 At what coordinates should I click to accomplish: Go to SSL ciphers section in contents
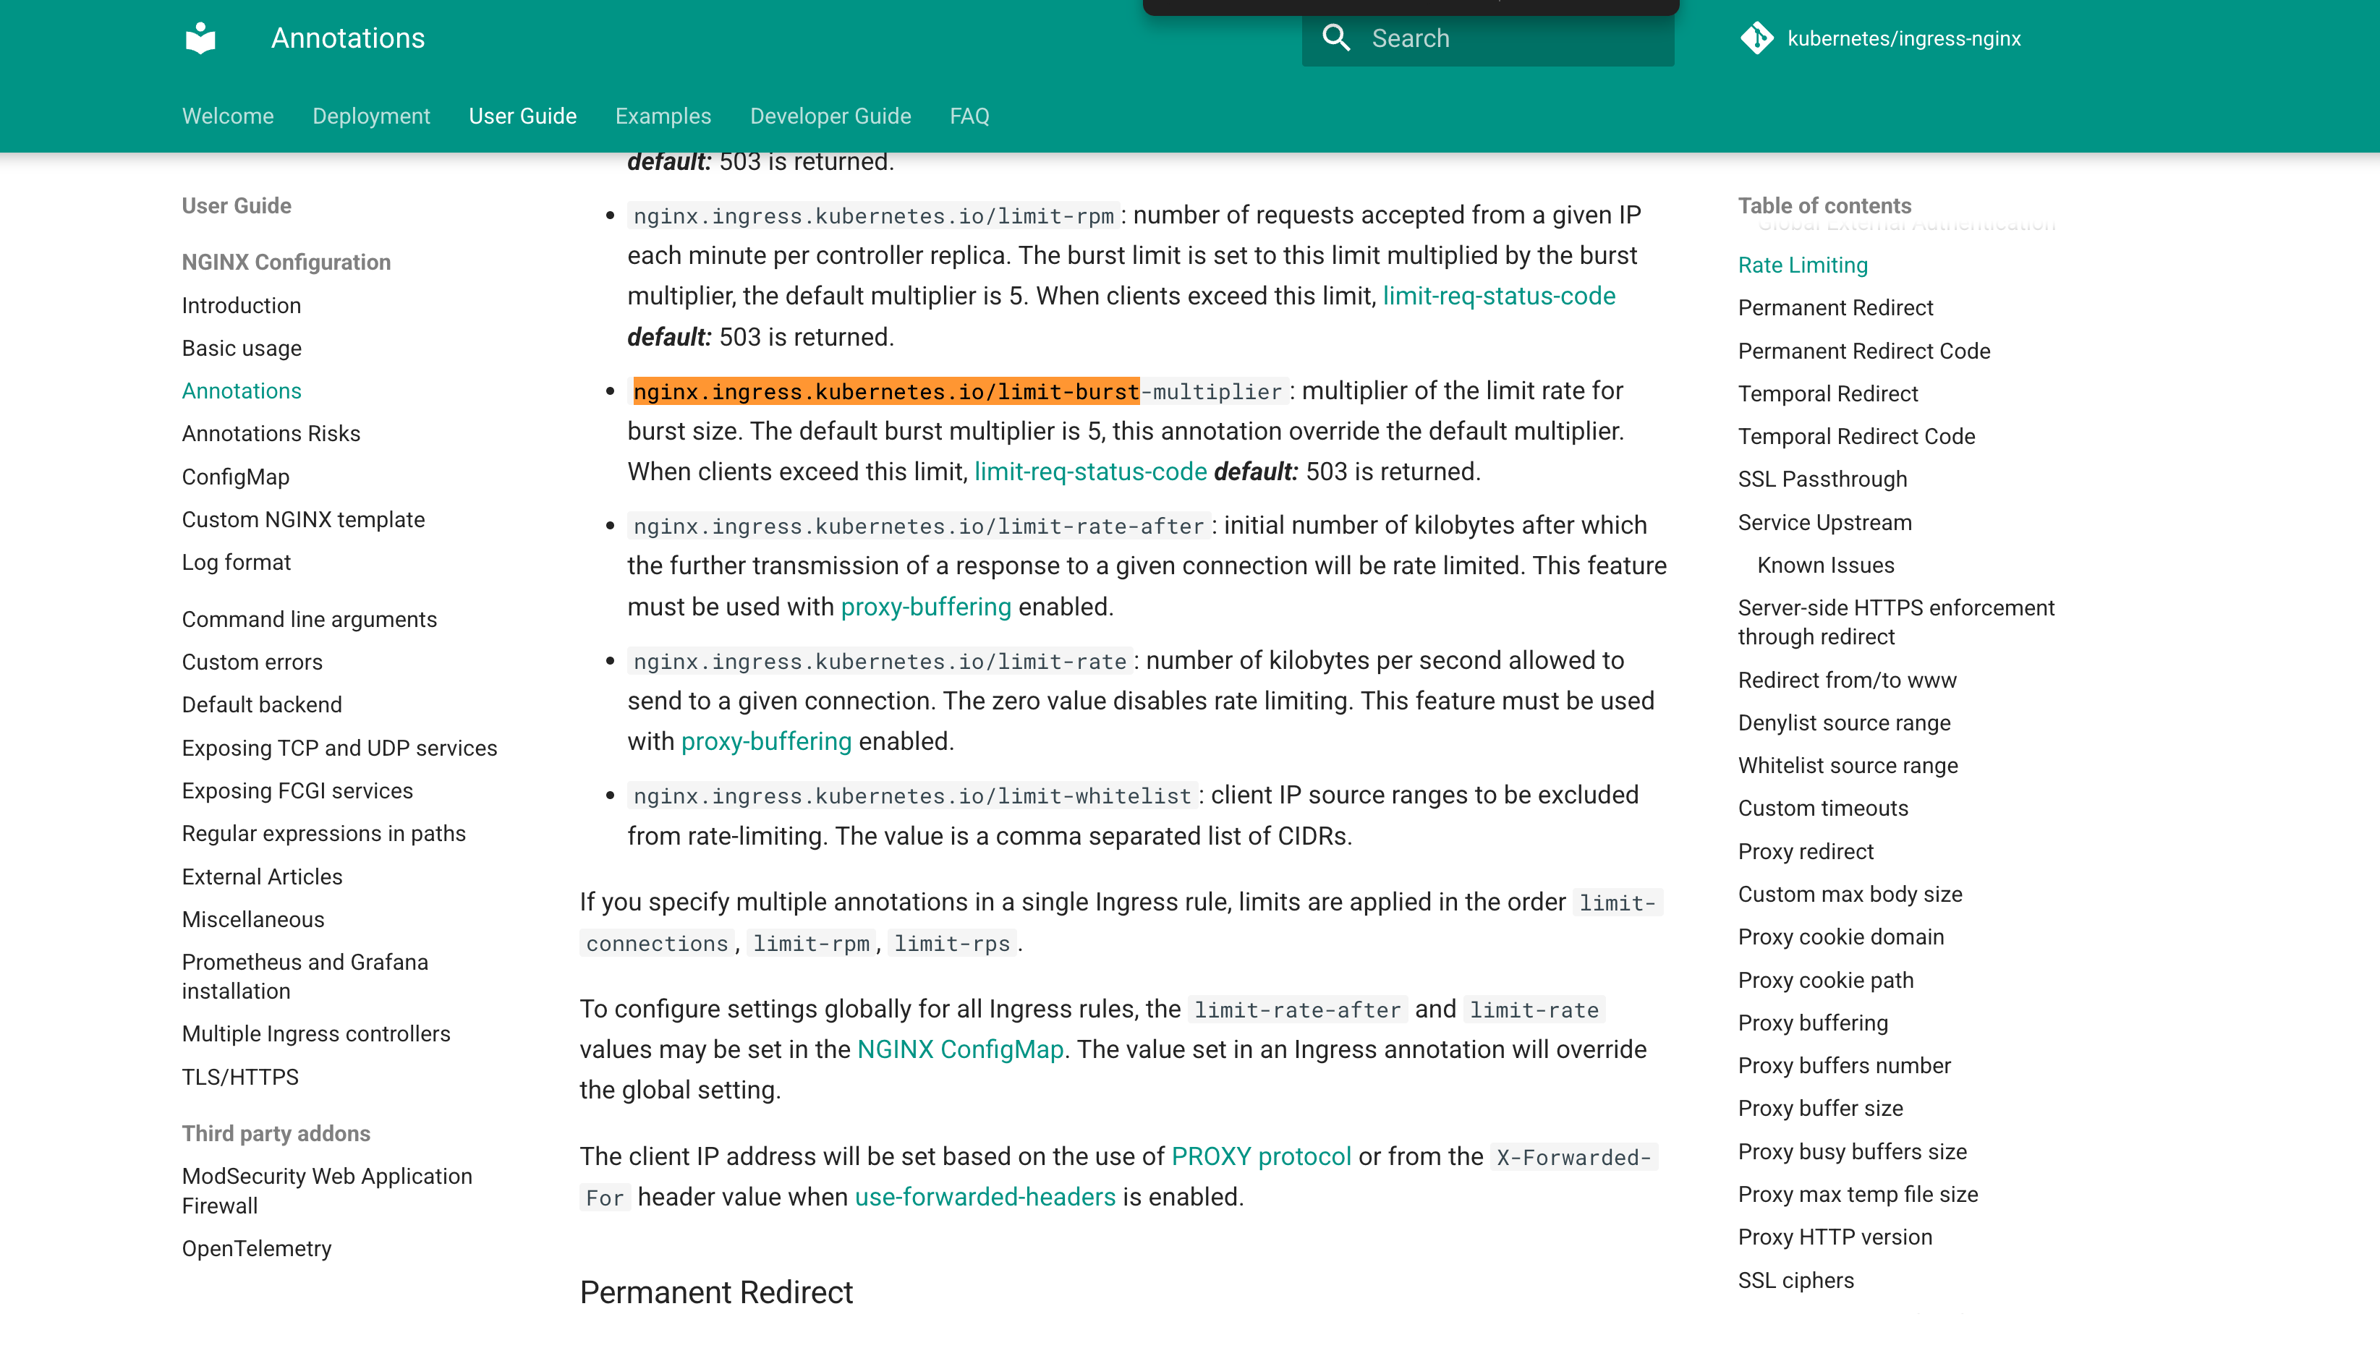[1795, 1281]
